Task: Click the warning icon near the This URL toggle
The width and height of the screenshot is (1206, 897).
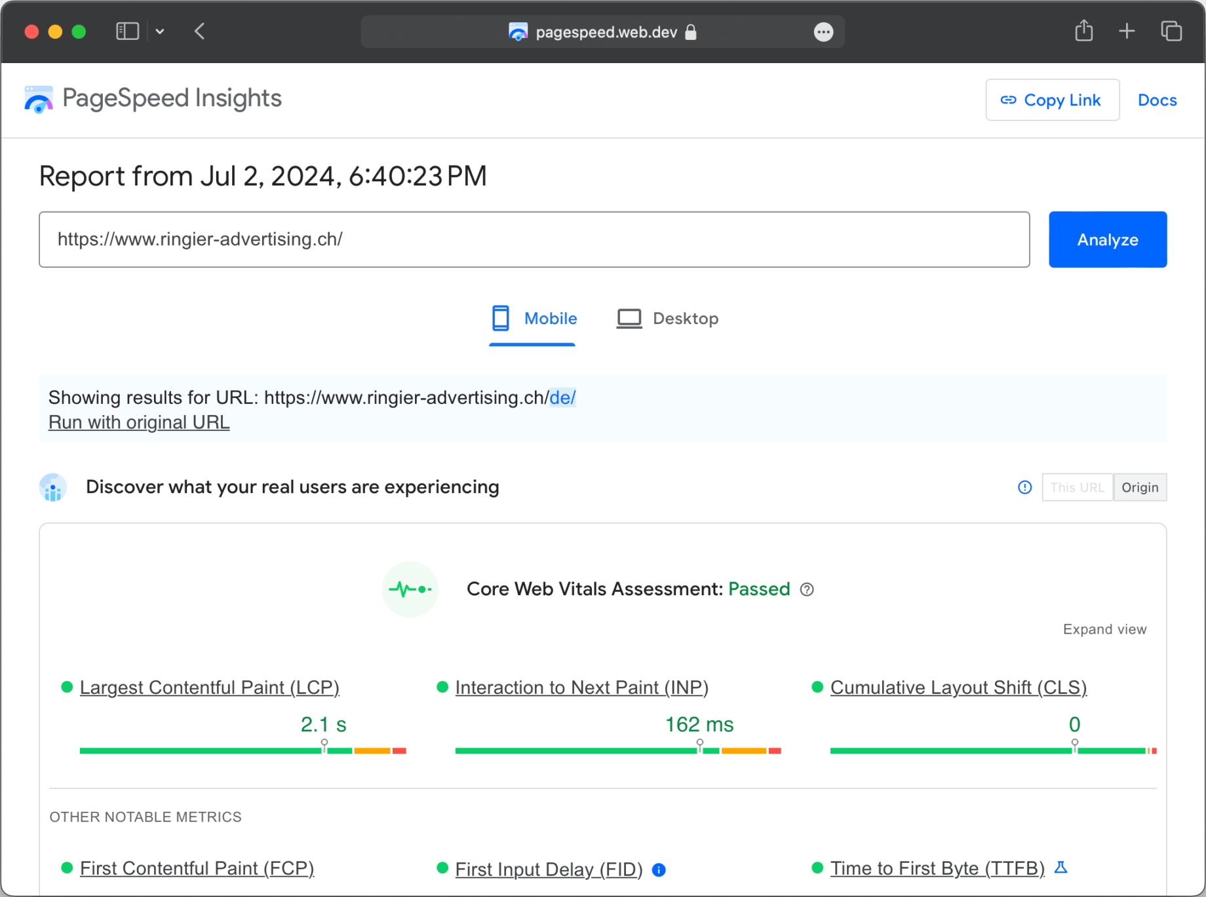Action: (1024, 487)
